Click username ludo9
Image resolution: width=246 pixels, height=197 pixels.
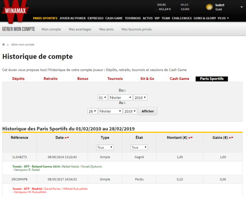click(x=220, y=5)
